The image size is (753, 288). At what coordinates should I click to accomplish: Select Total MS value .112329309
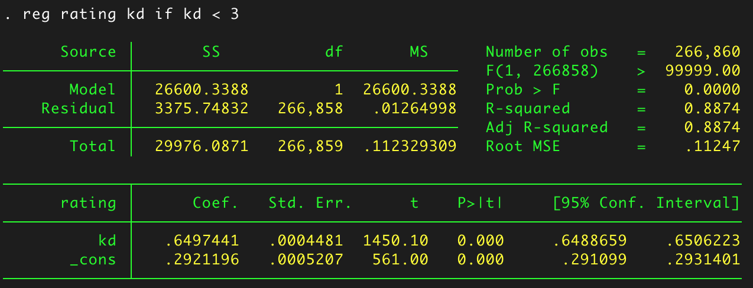tap(410, 146)
